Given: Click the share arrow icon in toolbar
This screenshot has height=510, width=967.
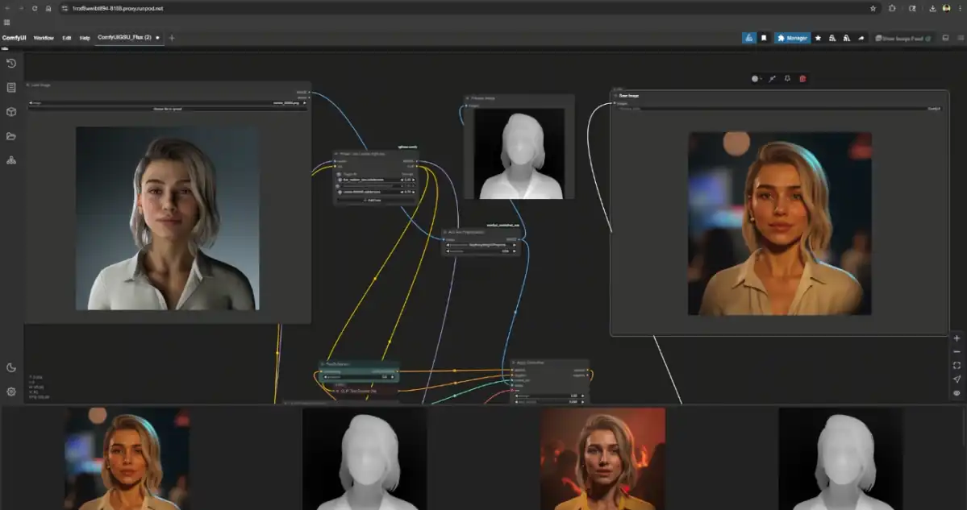Looking at the screenshot, I should click(x=861, y=38).
